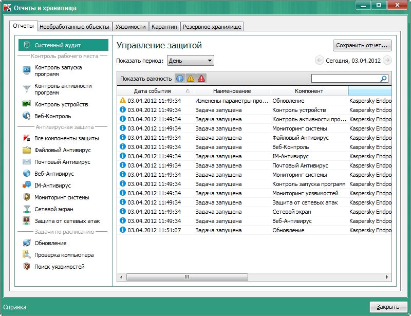
Task: Sort by the Дата события column header
Action: tap(155, 91)
